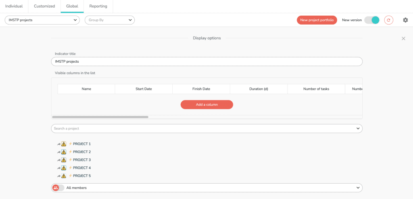Click the construction warning icon of PROJECT 1
The height and width of the screenshot is (199, 413).
63,144
